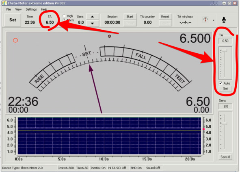Reset the TA counter

[x=165, y=17]
